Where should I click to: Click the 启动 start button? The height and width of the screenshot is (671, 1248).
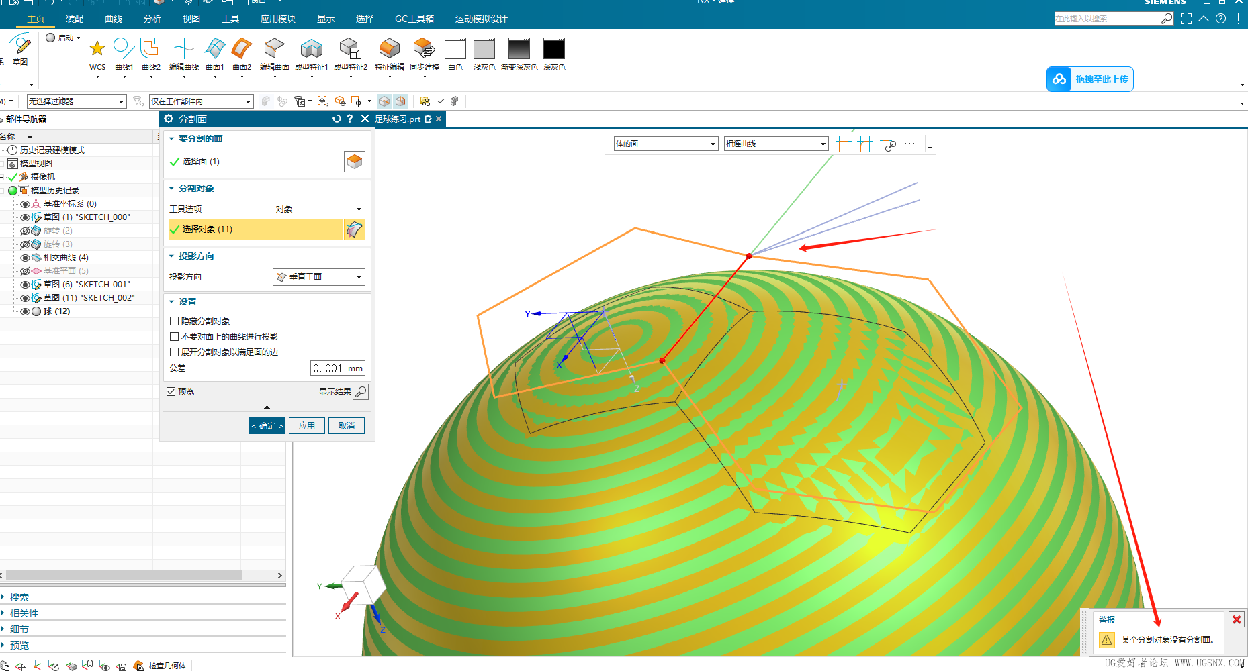click(62, 38)
